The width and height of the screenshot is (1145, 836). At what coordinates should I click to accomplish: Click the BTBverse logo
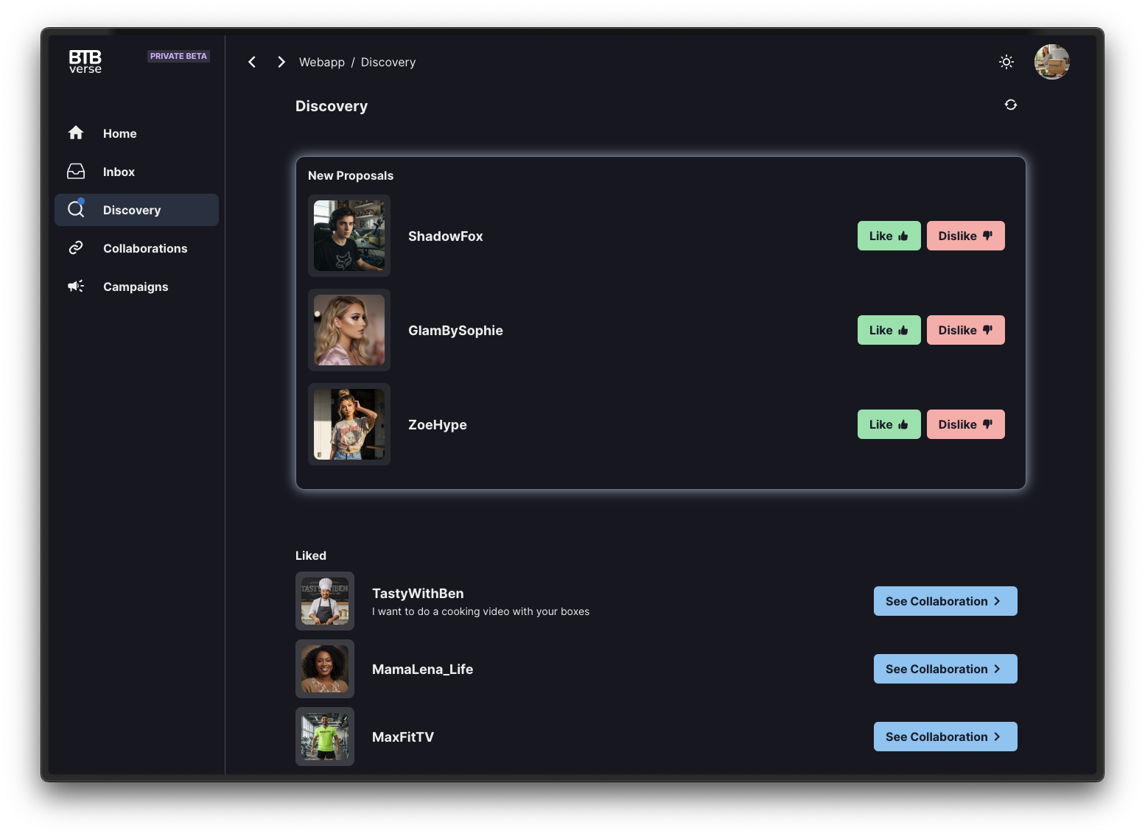[x=84, y=62]
